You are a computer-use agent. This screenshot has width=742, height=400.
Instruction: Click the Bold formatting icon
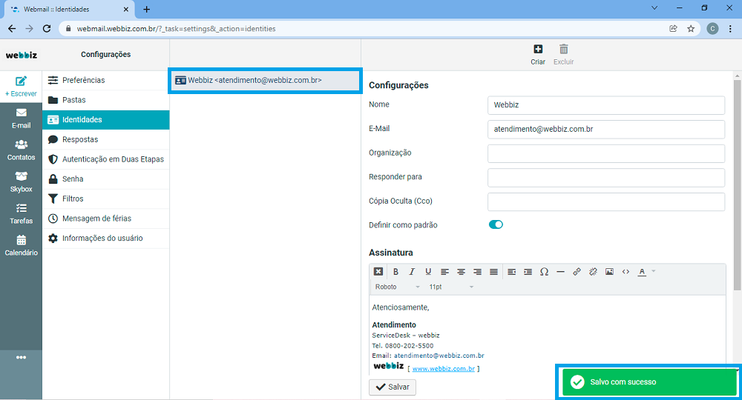point(395,272)
